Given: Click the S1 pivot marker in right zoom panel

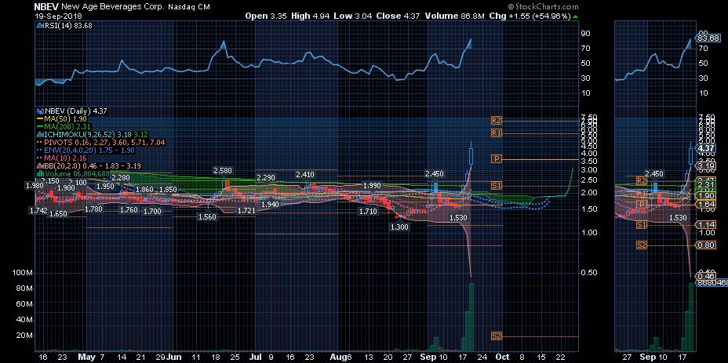Looking at the screenshot, I should (642, 225).
